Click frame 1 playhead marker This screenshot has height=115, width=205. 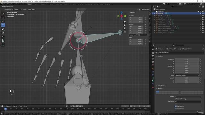point(5,109)
